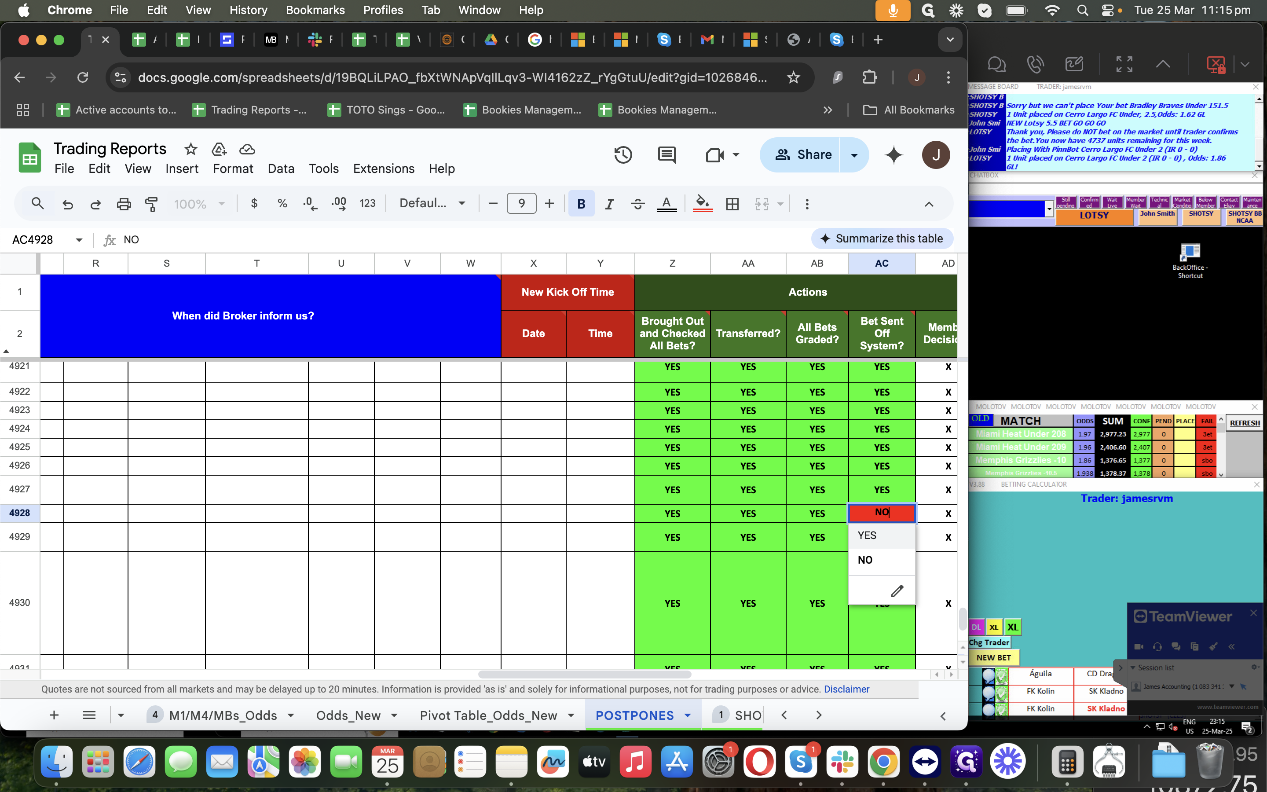
Task: Check document cloud save status icon
Action: pyautogui.click(x=247, y=149)
